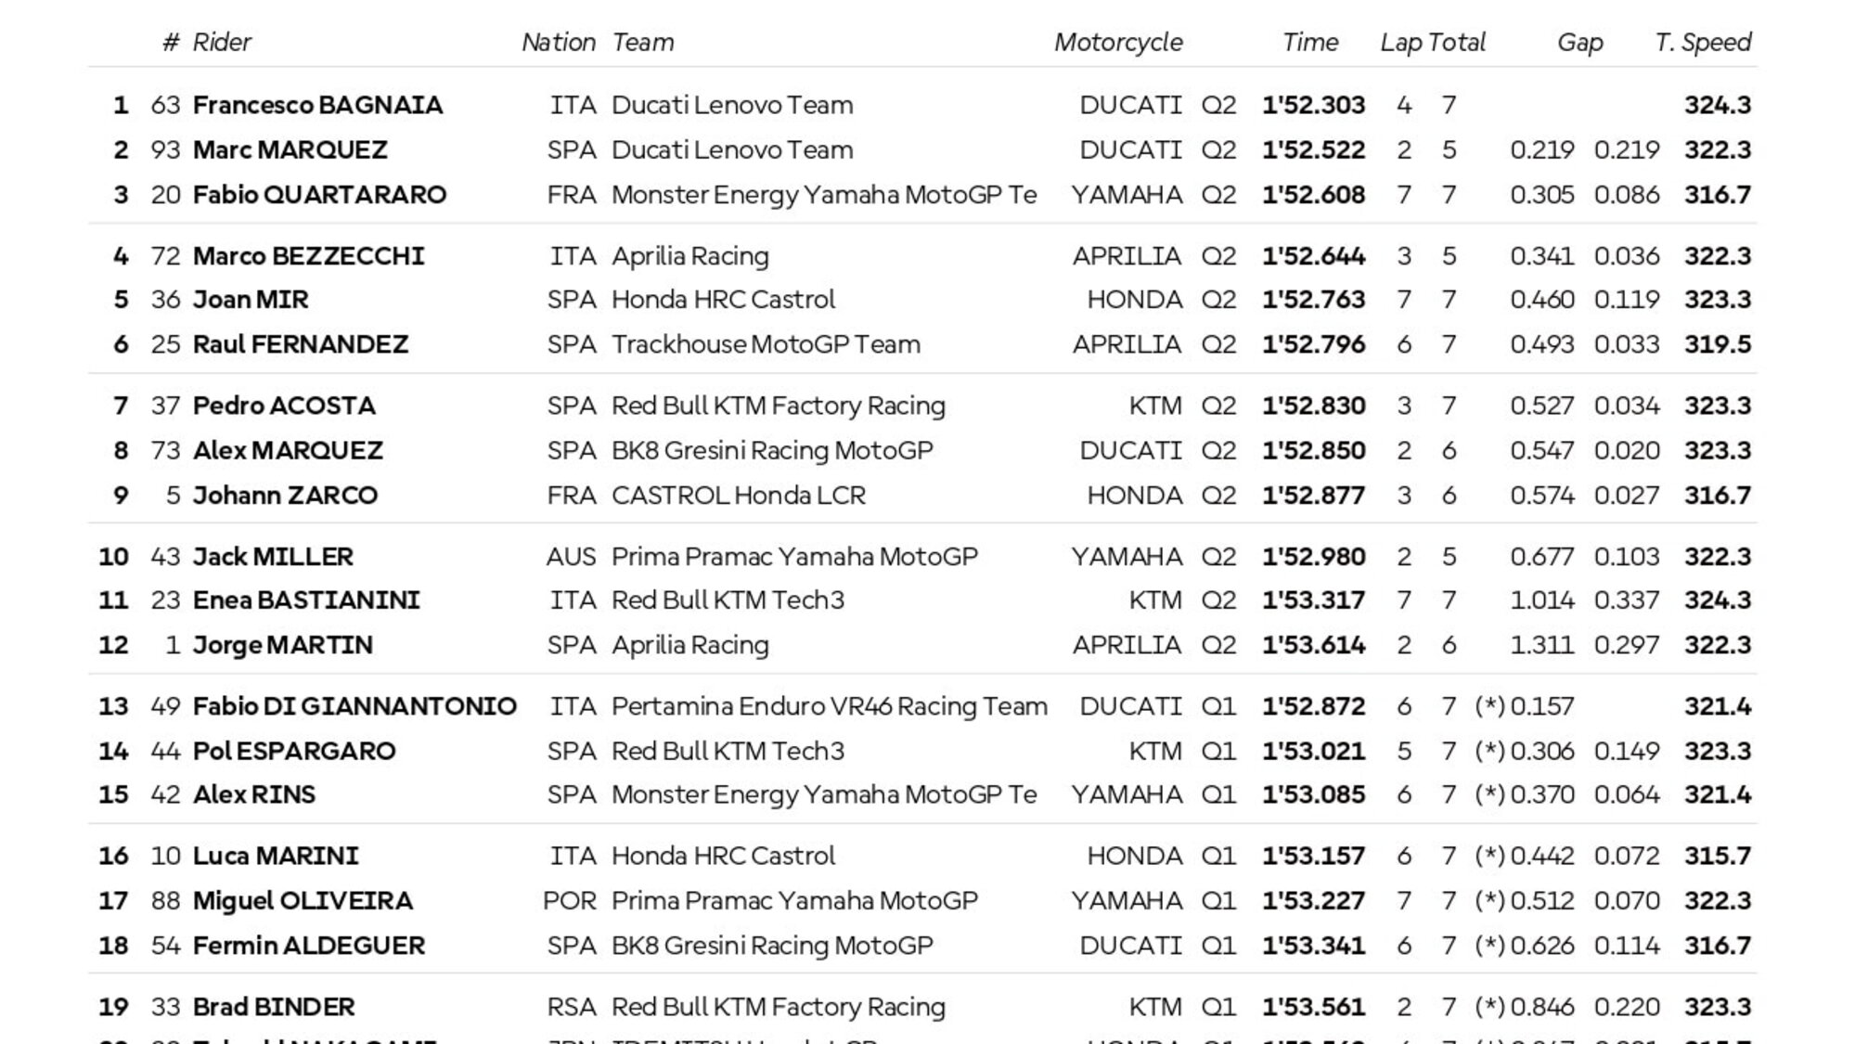Screen dimensions: 1855x1044
Task: Click the Team column header
Action: 642,43
